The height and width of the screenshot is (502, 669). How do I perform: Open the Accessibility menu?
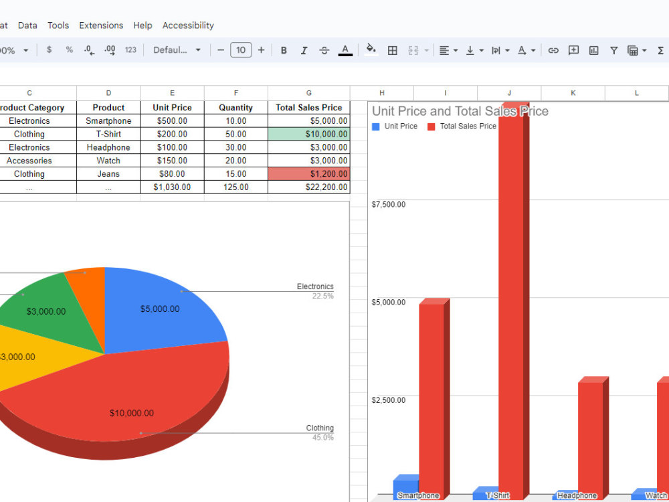[x=188, y=25]
